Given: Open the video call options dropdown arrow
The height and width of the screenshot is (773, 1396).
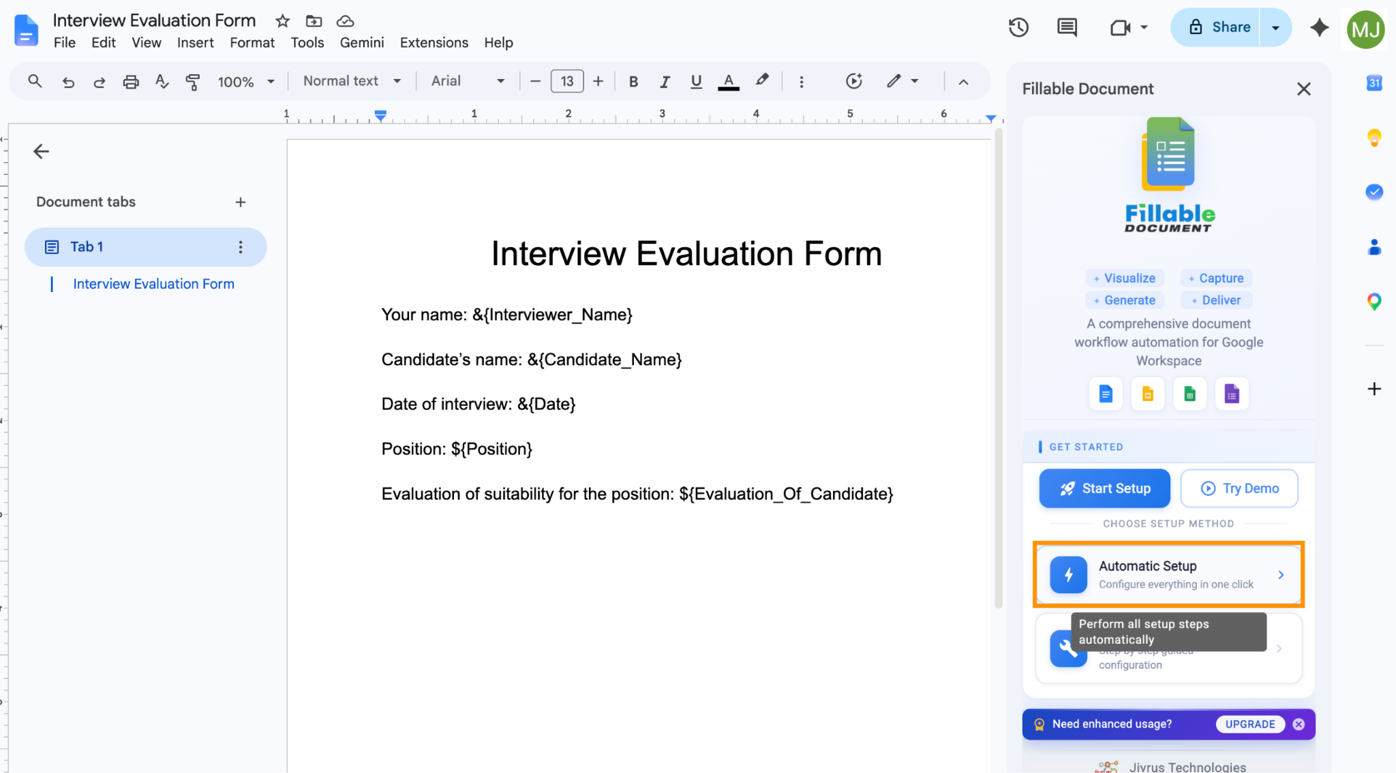Looking at the screenshot, I should point(1144,27).
